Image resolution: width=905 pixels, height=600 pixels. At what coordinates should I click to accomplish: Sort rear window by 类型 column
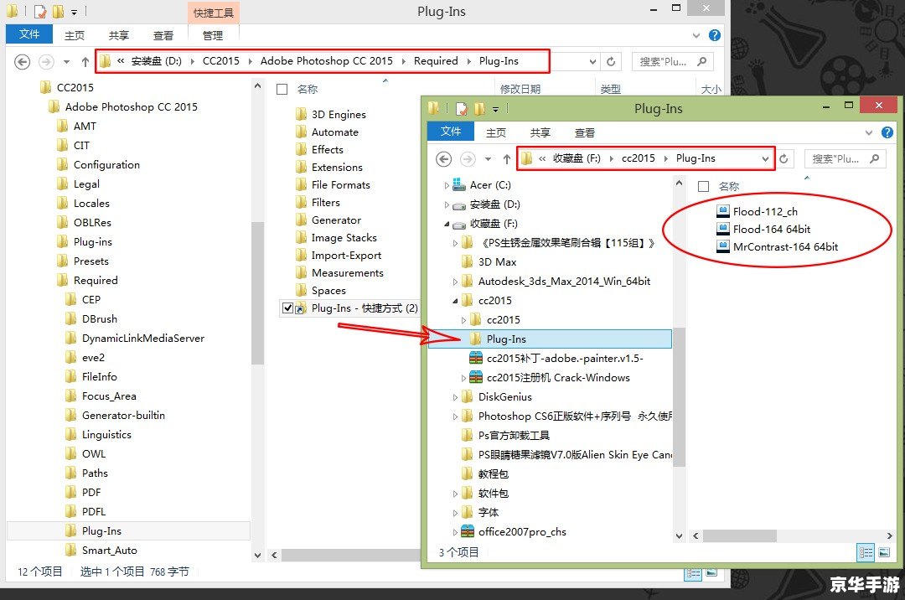[x=610, y=89]
